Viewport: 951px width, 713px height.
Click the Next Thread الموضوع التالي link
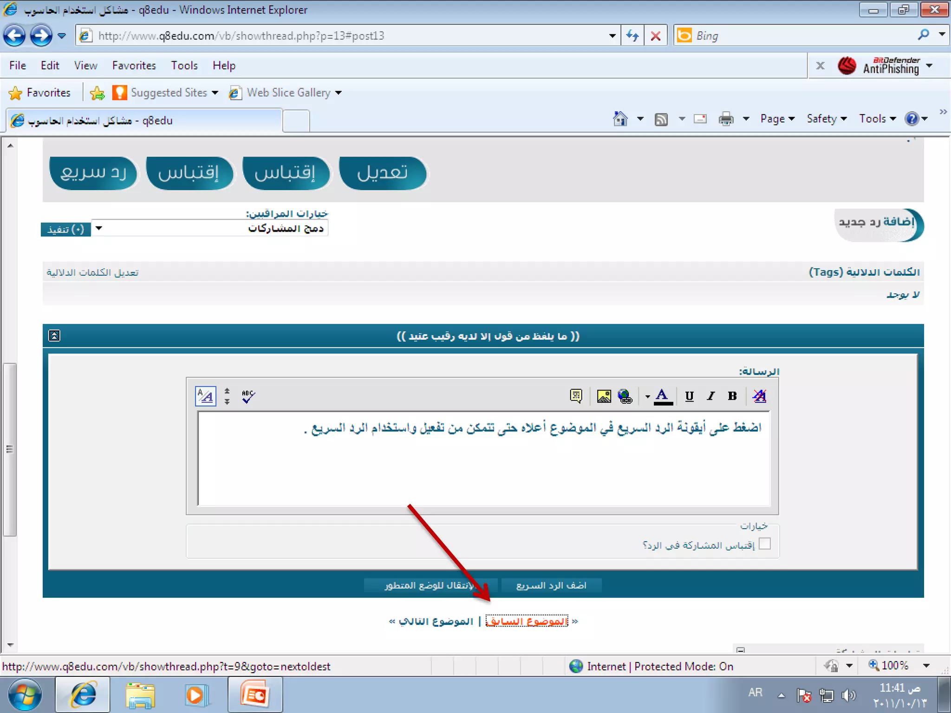pyautogui.click(x=436, y=621)
